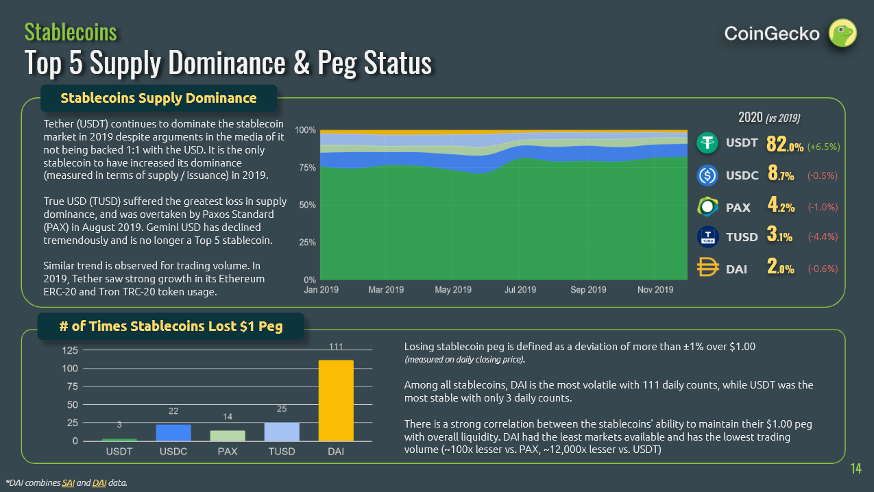Click the 111 value above DAI bar
Viewport: 874px width, 492px height.
pyautogui.click(x=336, y=347)
